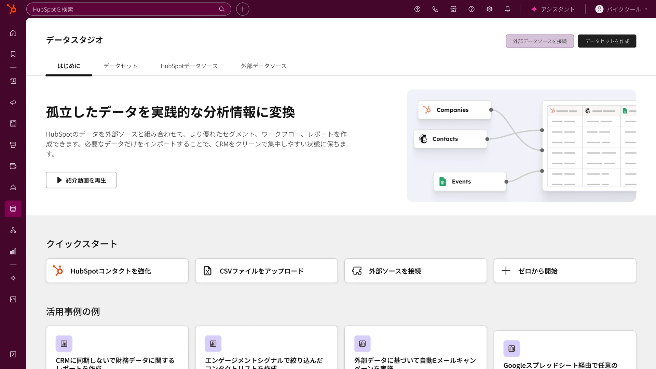Open the Marketplace store icon in top bar
The width and height of the screenshot is (656, 369).
pos(453,9)
